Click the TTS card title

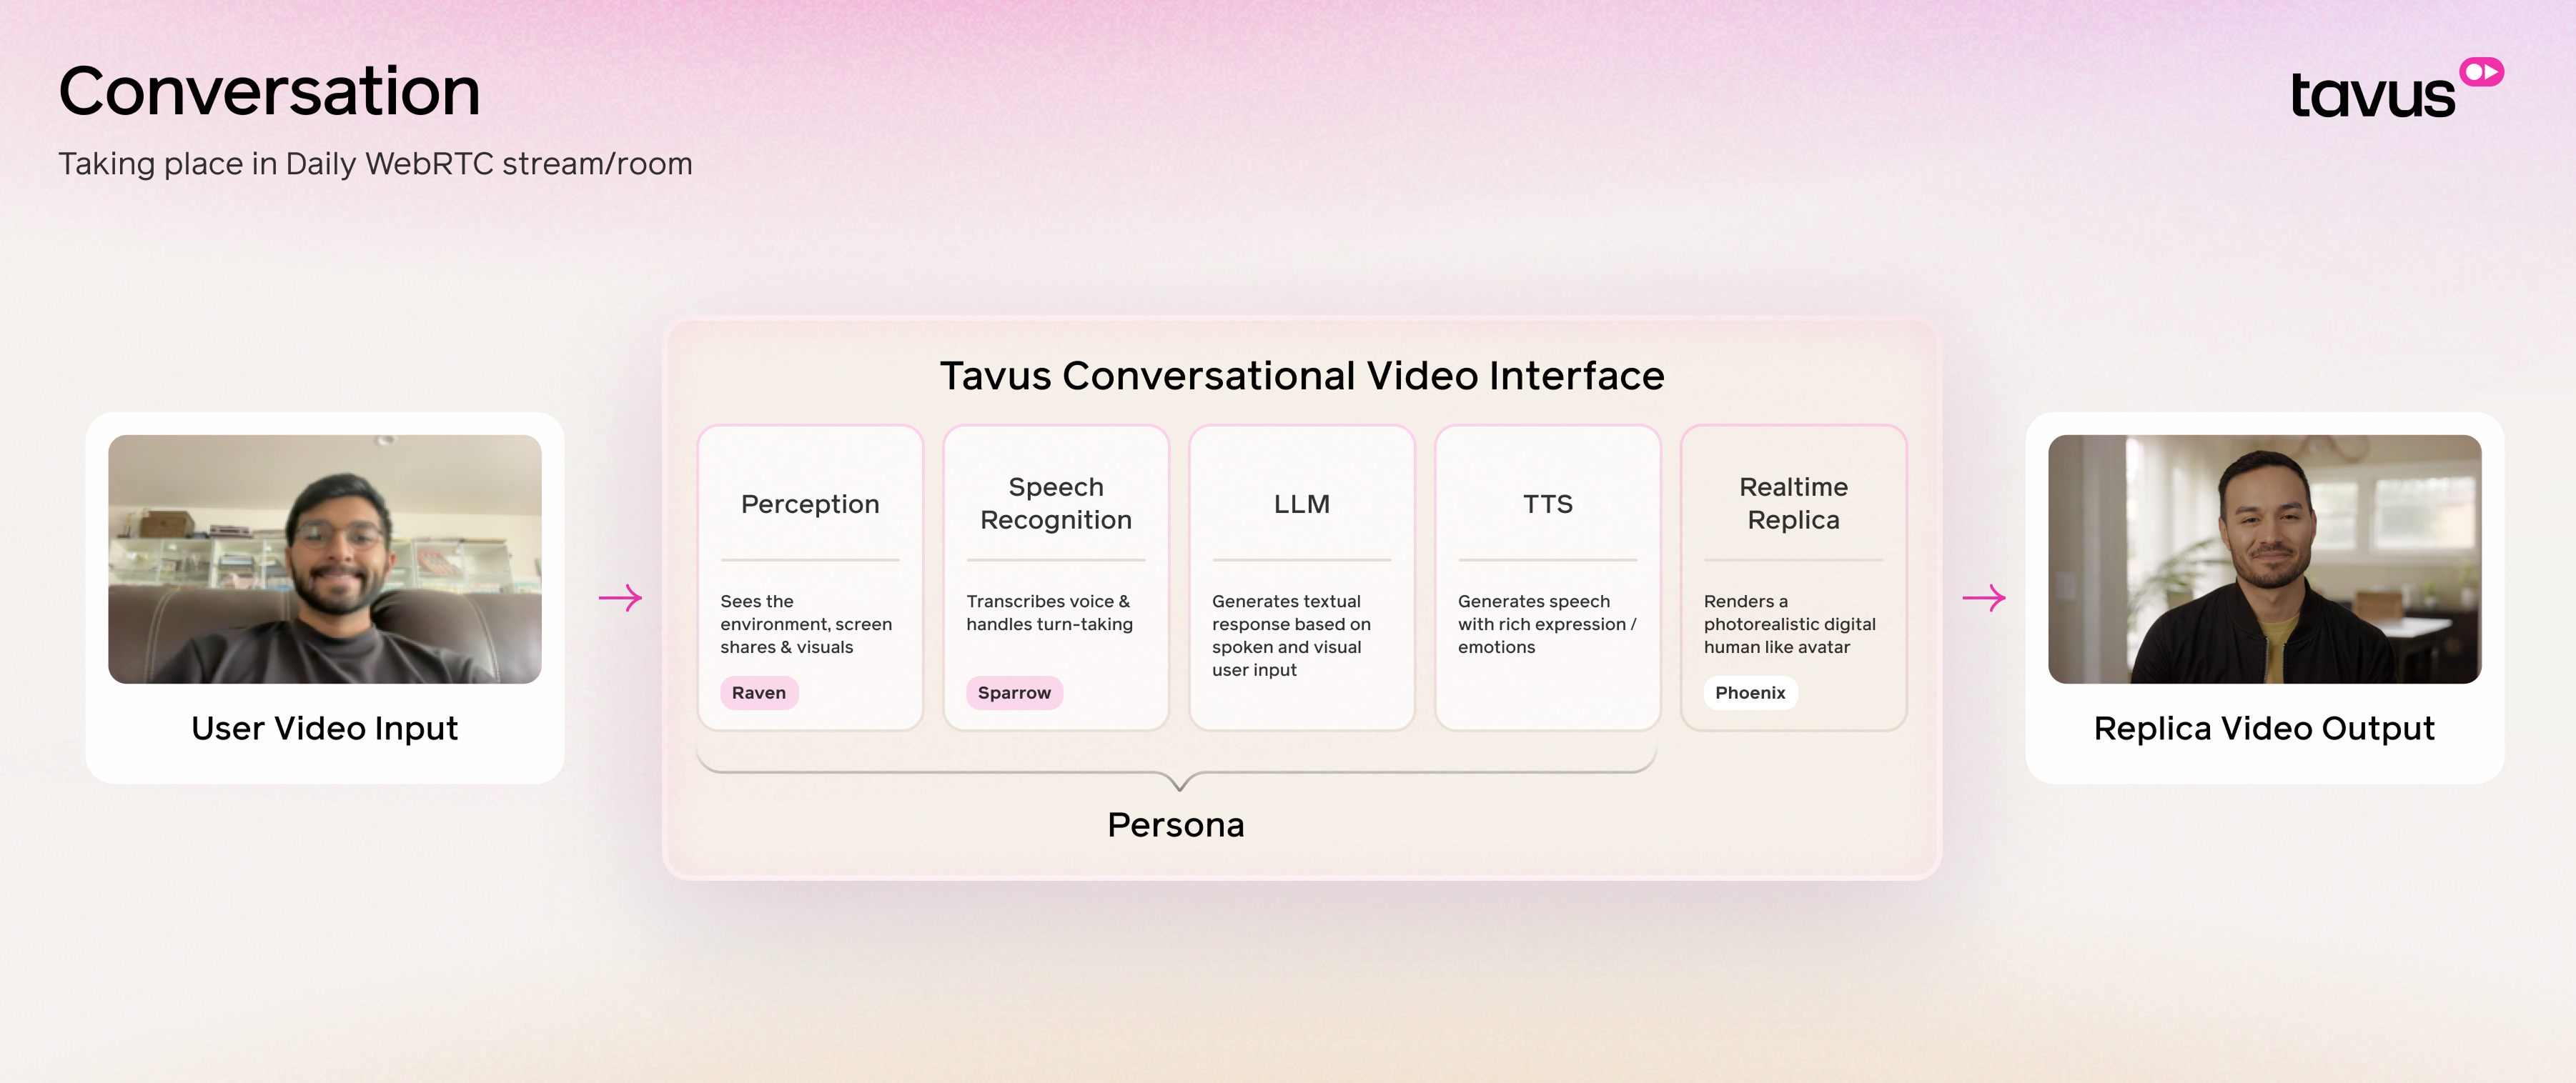click(x=1548, y=504)
